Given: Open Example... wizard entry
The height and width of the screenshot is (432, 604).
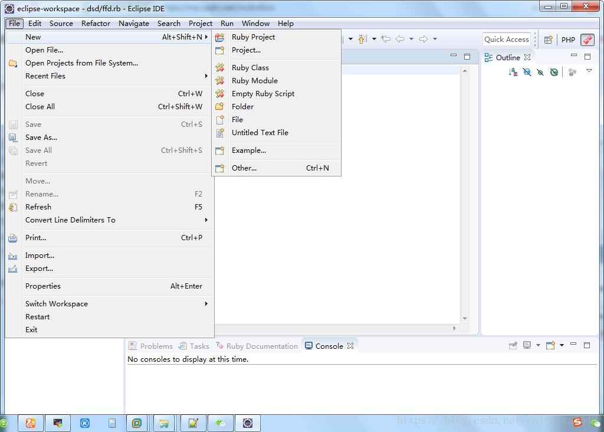Looking at the screenshot, I should click(276, 150).
